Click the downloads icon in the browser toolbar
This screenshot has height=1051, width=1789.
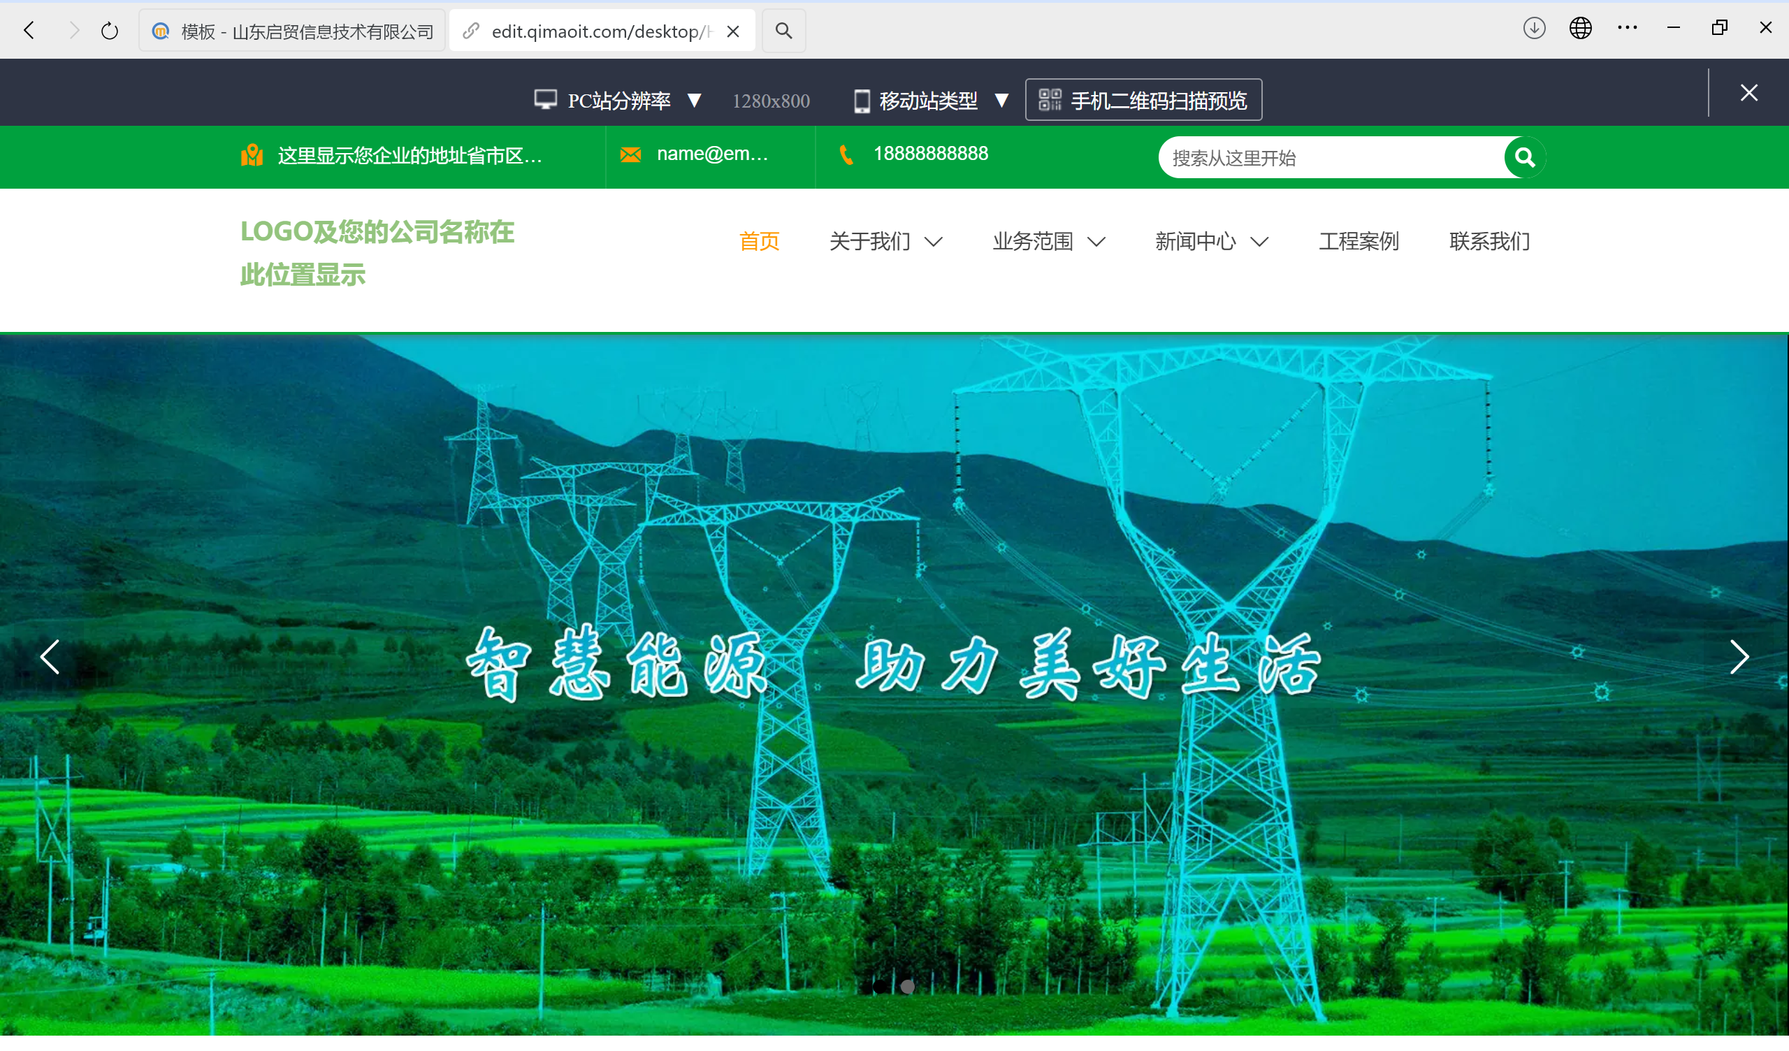[x=1533, y=28]
